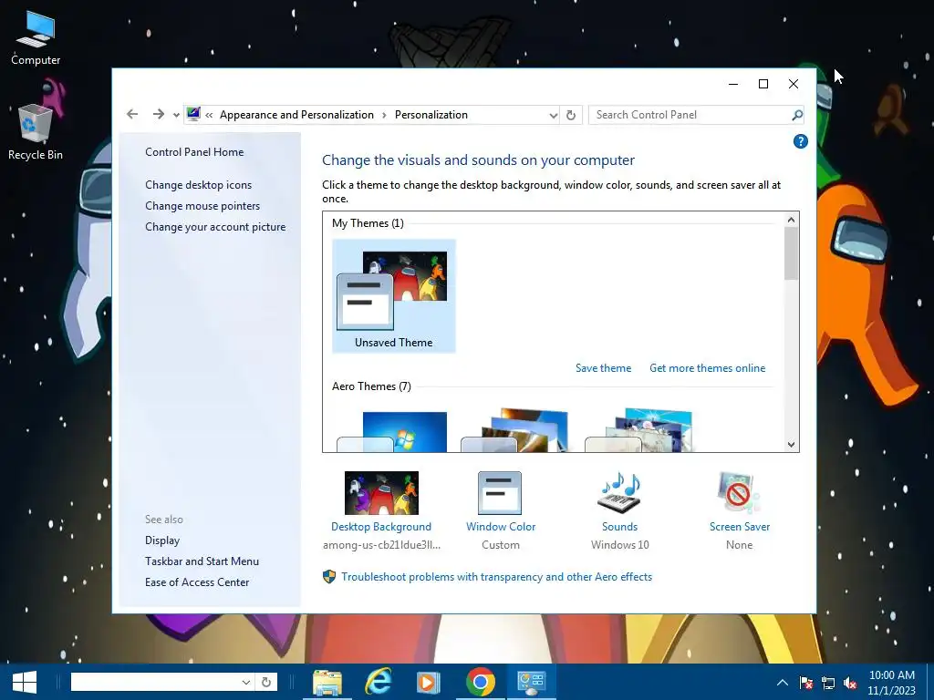Image resolution: width=934 pixels, height=700 pixels.
Task: Click the Personalization breadcrumb
Action: [x=431, y=115]
